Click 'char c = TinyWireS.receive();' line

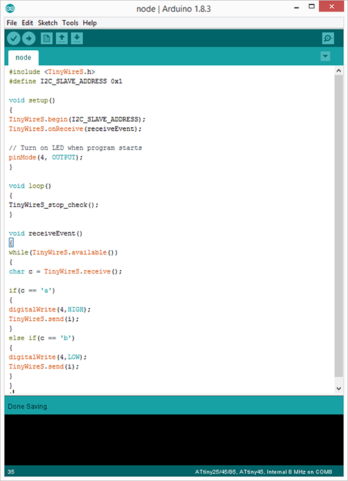[x=65, y=271]
